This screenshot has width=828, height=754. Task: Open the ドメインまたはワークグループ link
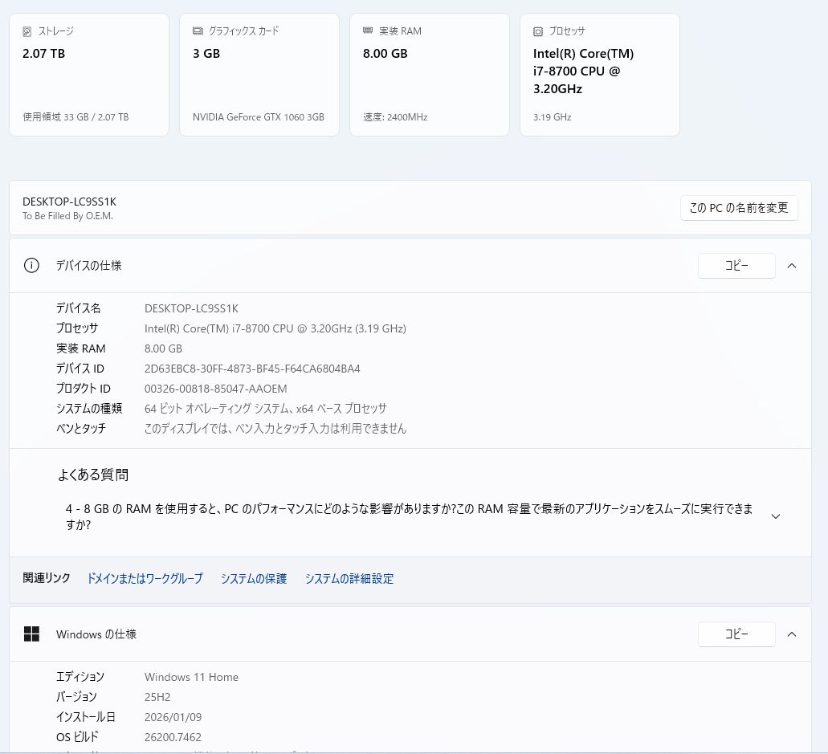click(x=145, y=579)
